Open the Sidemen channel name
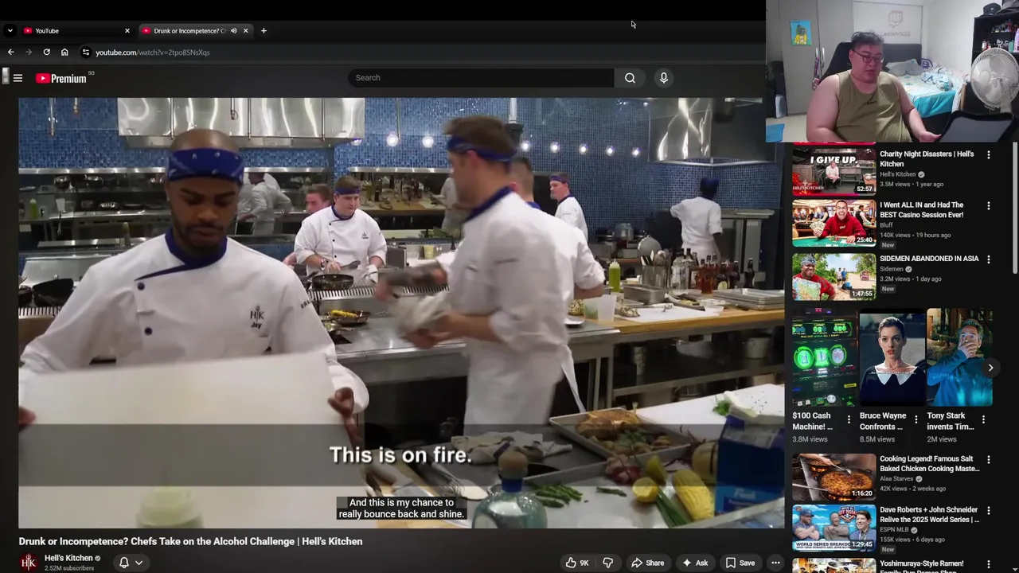1019x573 pixels. coord(892,269)
